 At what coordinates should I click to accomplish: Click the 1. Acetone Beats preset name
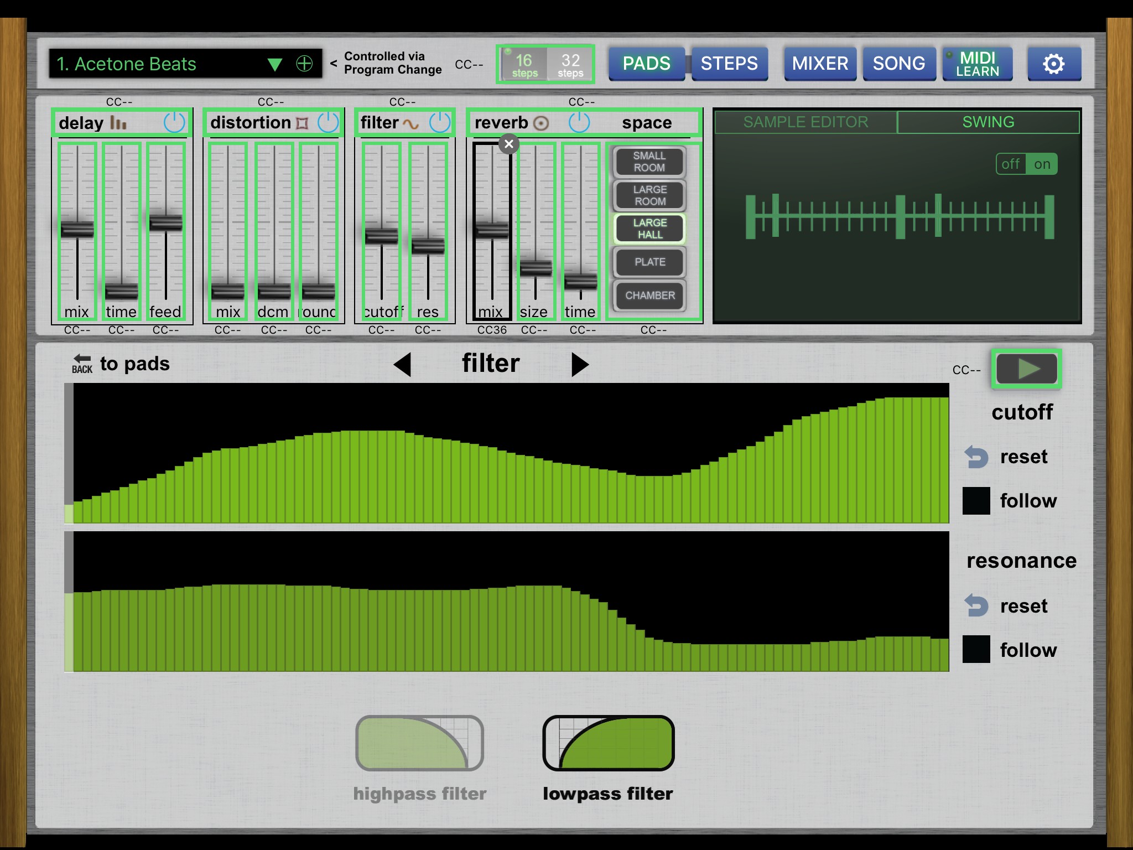(x=127, y=64)
